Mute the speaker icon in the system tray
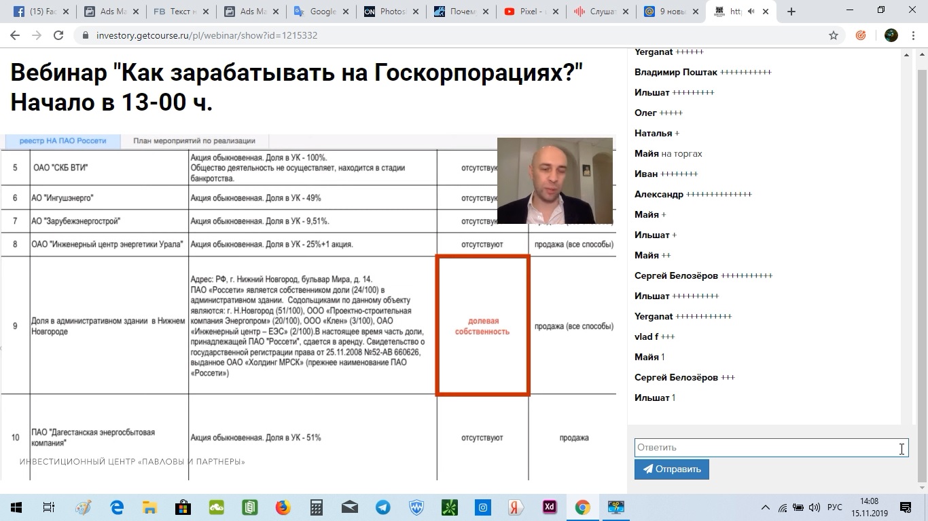The image size is (928, 521). point(815,507)
